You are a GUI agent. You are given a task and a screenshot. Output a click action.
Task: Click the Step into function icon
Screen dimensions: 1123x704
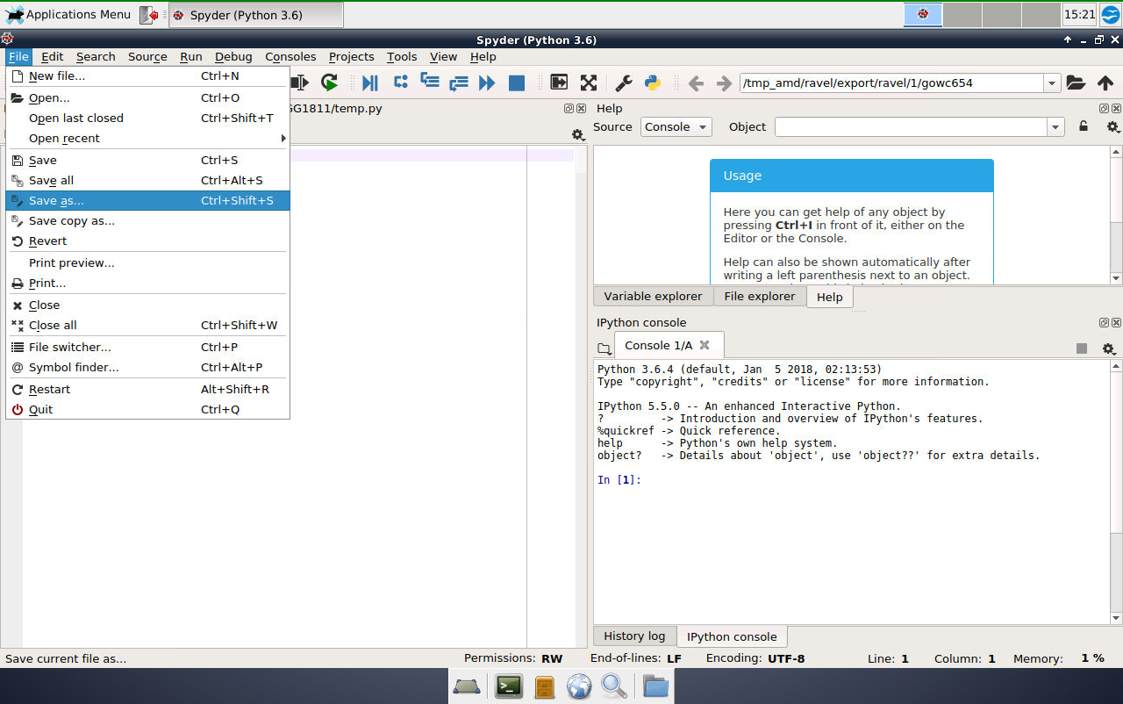[x=430, y=83]
